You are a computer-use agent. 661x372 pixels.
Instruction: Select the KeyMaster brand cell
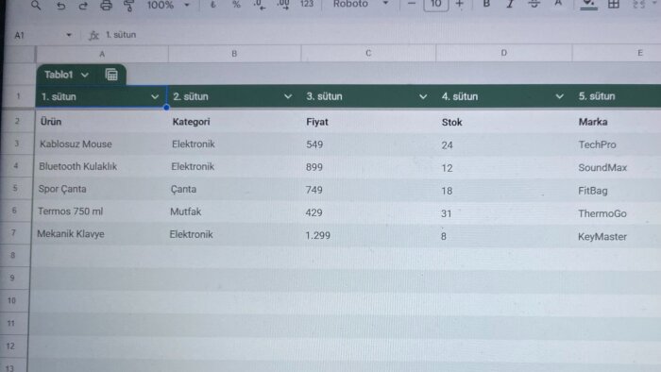(x=617, y=237)
